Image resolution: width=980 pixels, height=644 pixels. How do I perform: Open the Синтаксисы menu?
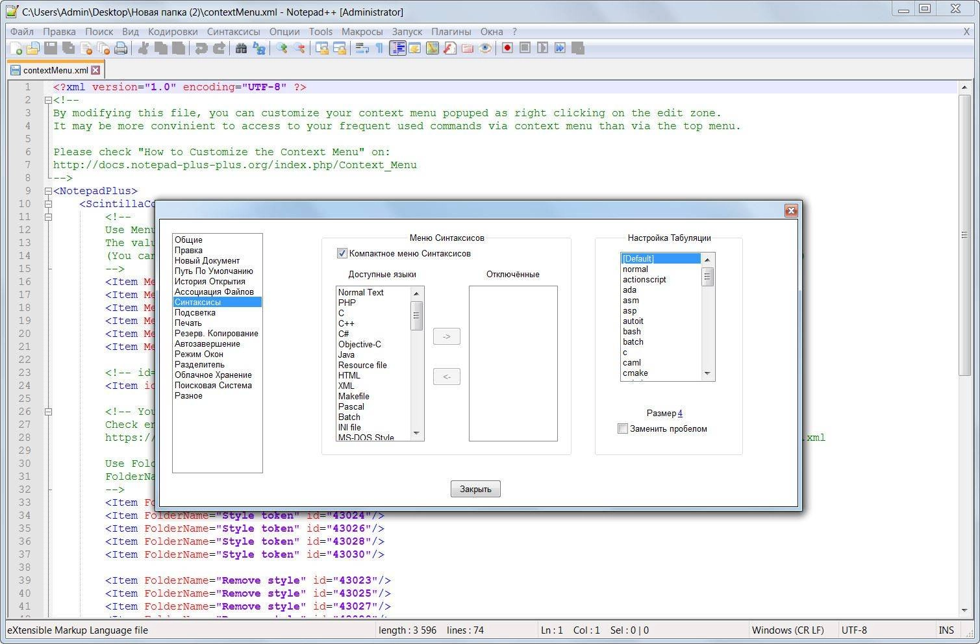(x=234, y=31)
